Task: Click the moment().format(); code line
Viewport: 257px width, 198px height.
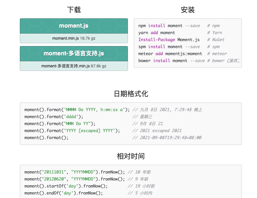Action: [x=46, y=138]
